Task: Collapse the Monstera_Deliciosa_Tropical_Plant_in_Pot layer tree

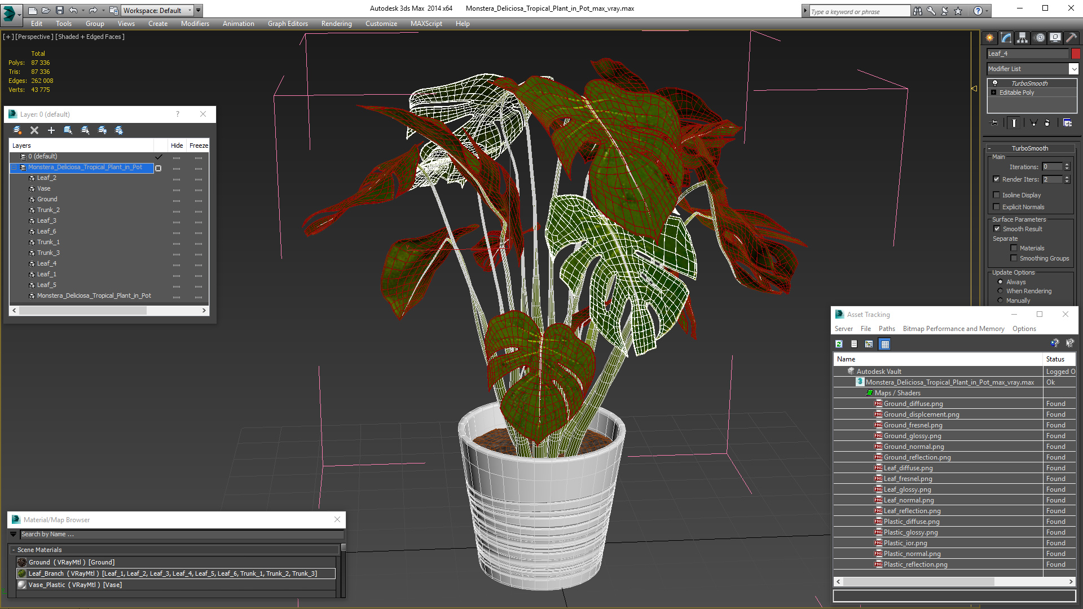Action: (x=14, y=167)
